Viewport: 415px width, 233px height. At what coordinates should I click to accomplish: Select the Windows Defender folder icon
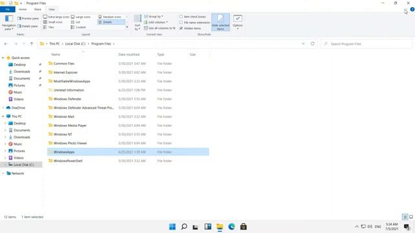(51, 99)
